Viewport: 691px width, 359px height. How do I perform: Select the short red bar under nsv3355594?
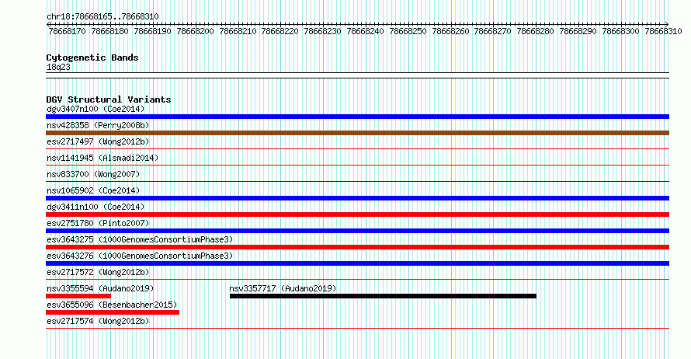[x=78, y=296]
